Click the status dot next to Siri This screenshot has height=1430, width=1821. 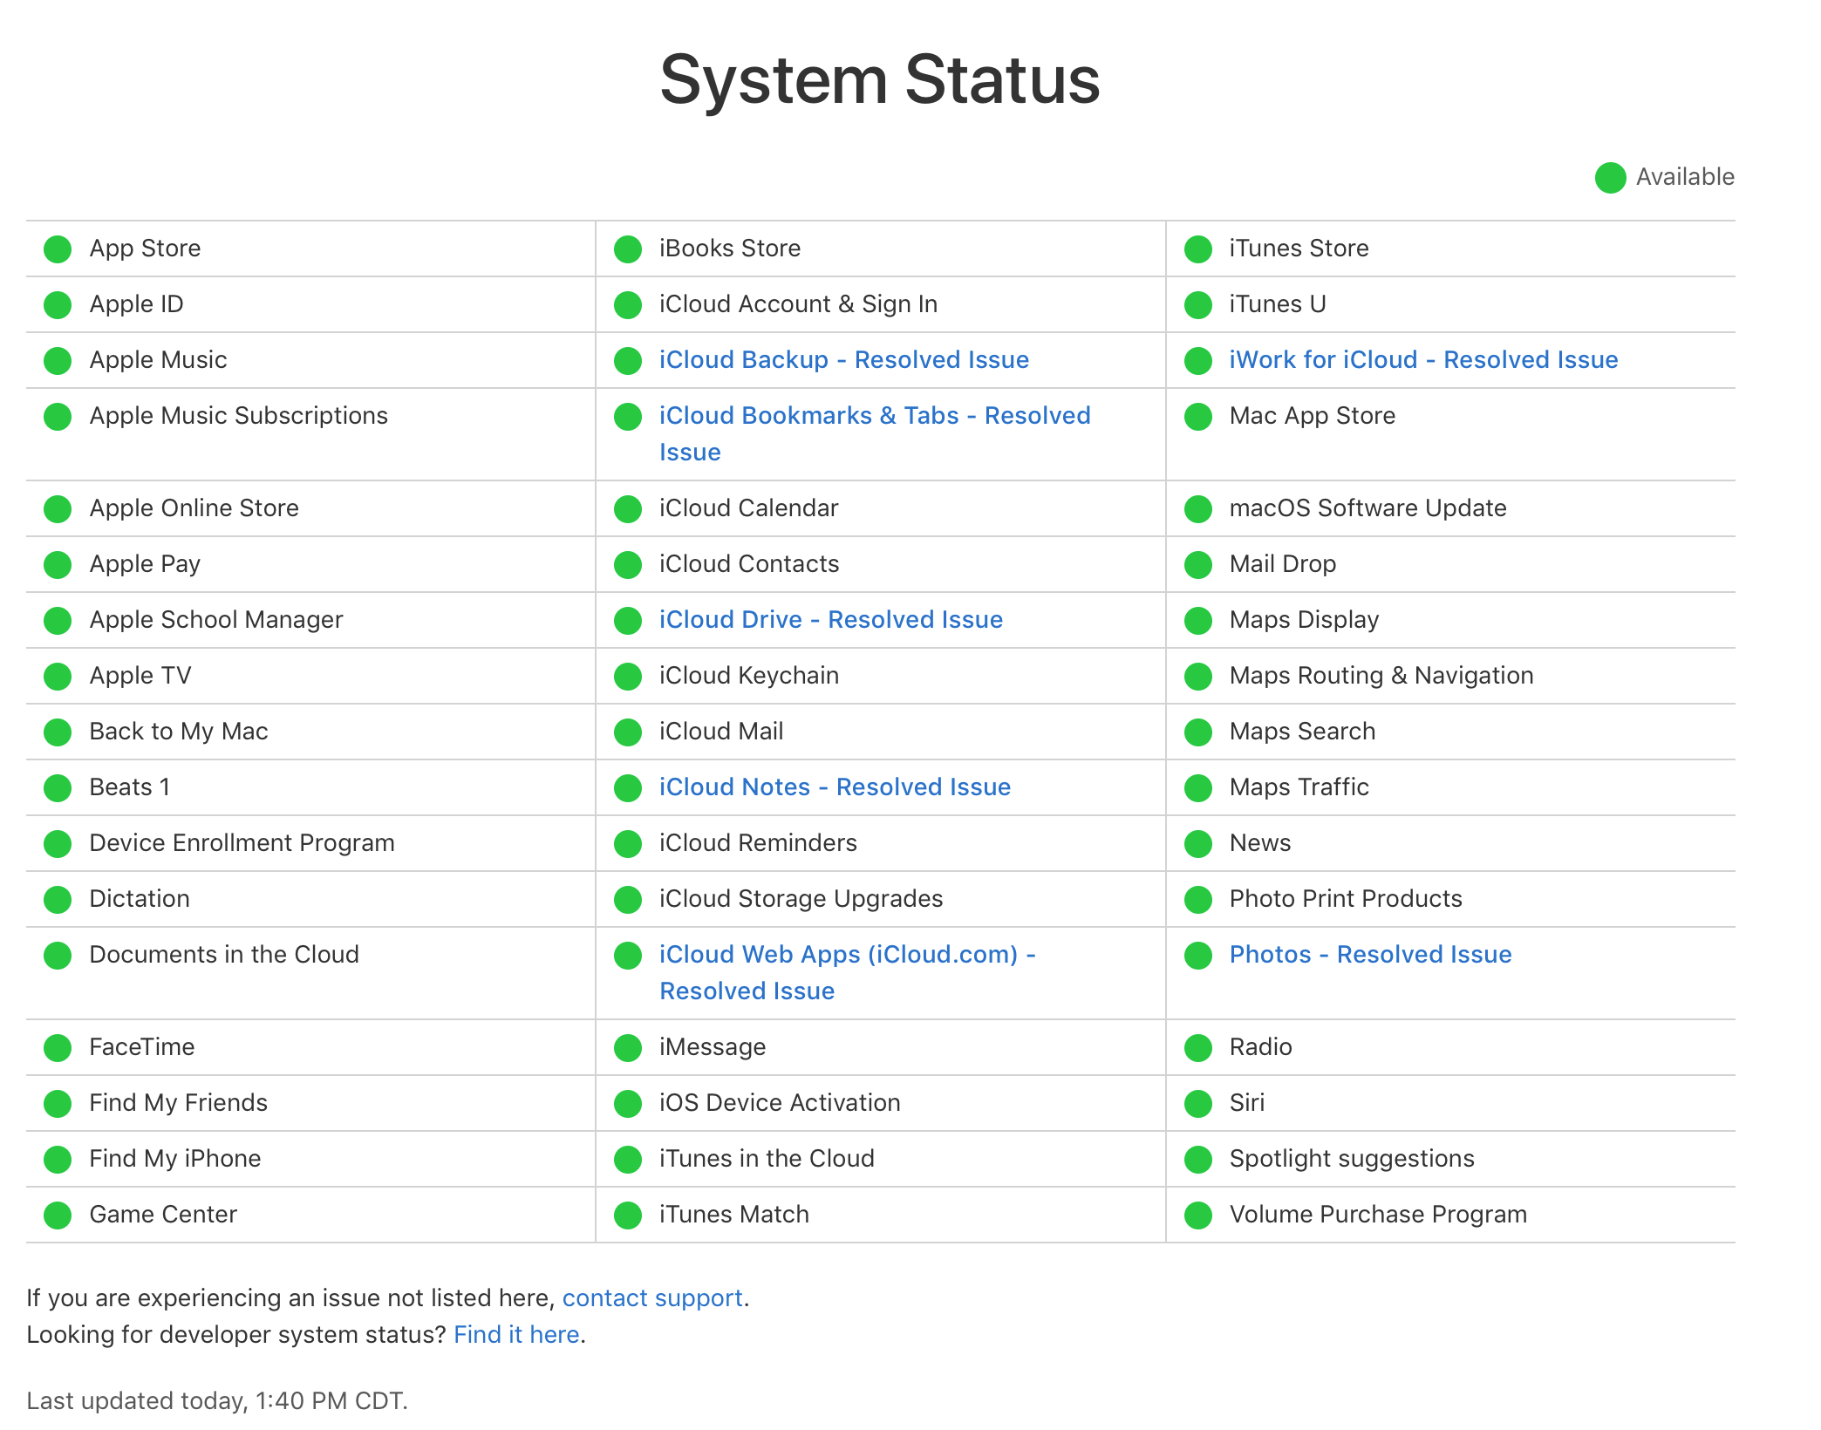[1198, 1104]
